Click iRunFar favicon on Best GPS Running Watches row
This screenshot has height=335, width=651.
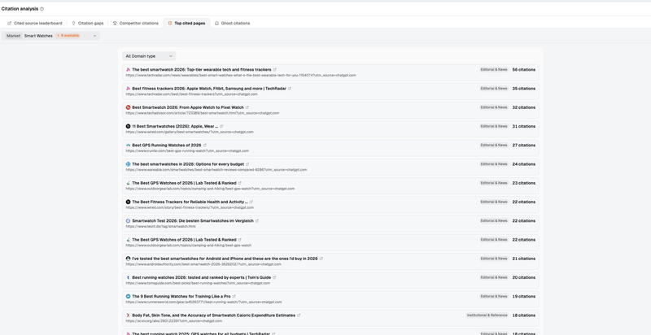click(129, 145)
